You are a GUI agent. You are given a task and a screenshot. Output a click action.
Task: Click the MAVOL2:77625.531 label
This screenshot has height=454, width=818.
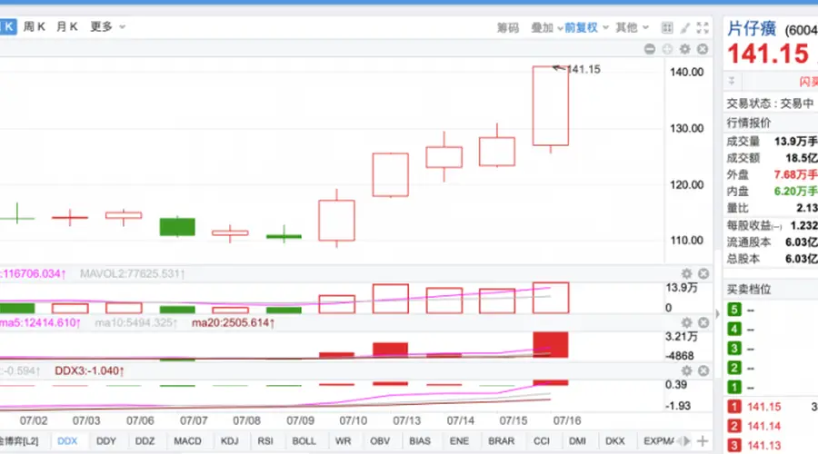point(132,273)
